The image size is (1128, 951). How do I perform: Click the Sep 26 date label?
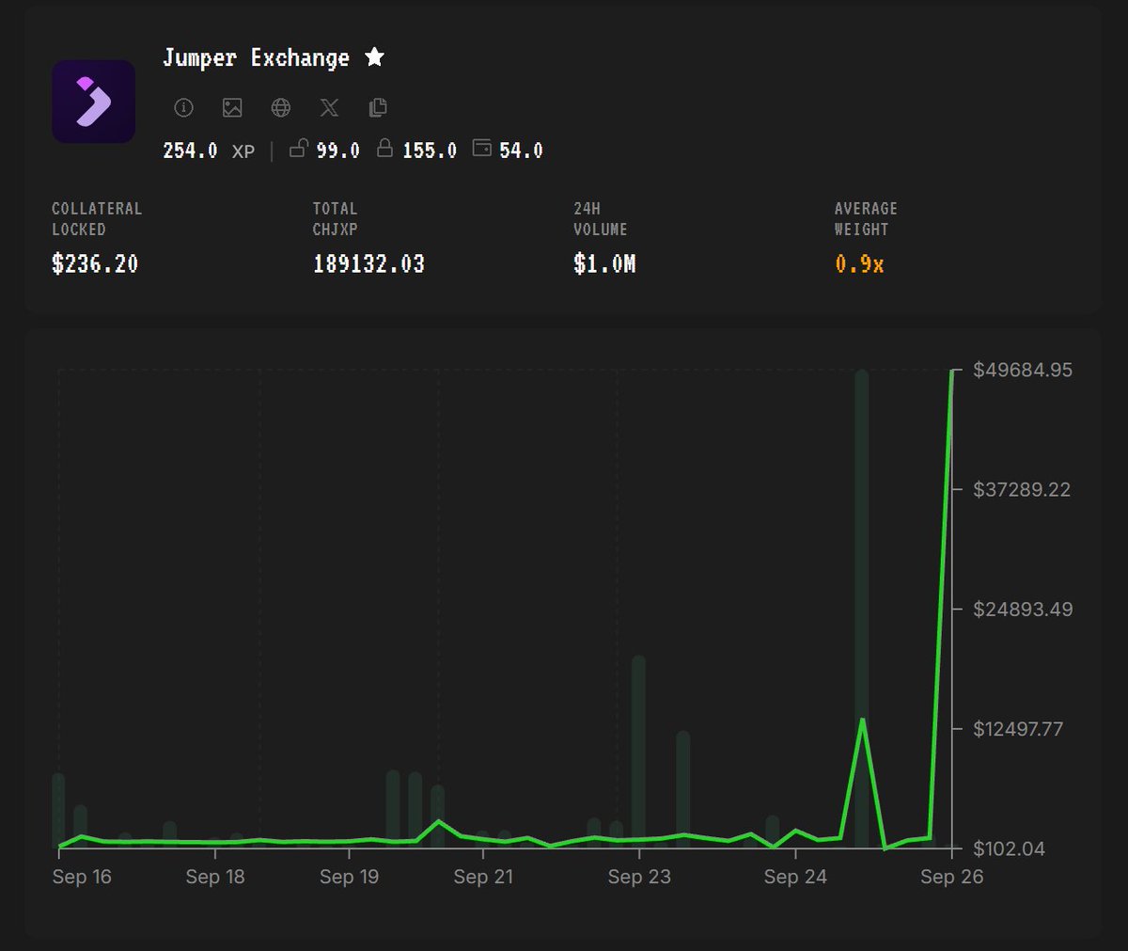951,877
